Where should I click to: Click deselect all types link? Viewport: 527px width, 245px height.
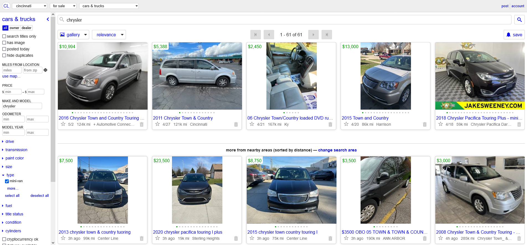[x=40, y=195]
